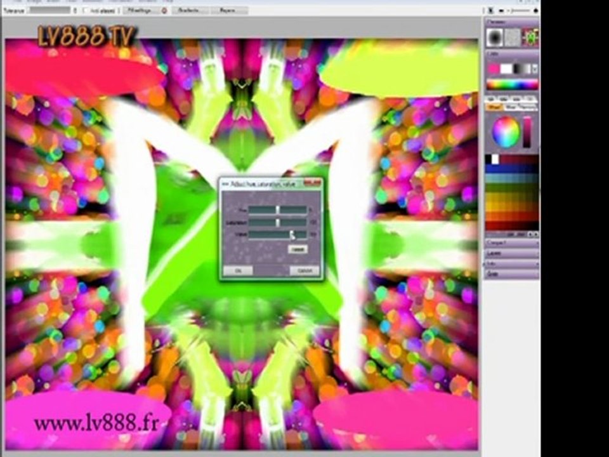Click the Hue slider in the dialog
Image resolution: width=609 pixels, height=457 pixels.
[x=277, y=210]
